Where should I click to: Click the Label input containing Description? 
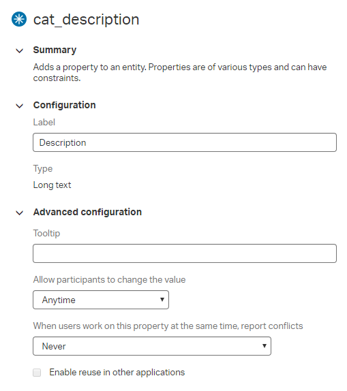185,142
